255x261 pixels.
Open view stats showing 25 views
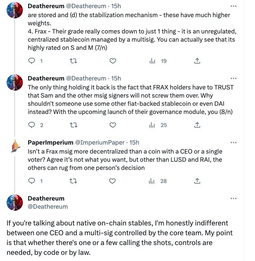pyautogui.click(x=158, y=125)
